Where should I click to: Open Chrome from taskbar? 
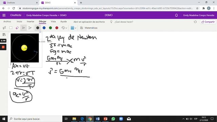tap(90, 119)
